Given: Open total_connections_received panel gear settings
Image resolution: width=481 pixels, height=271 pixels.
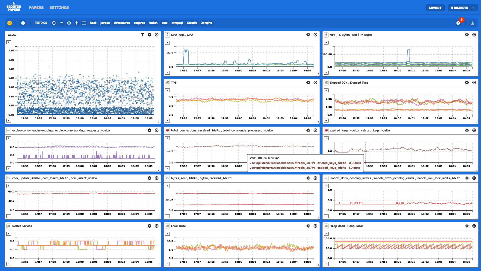Looking at the screenshot, I should pyautogui.click(x=308, y=130).
